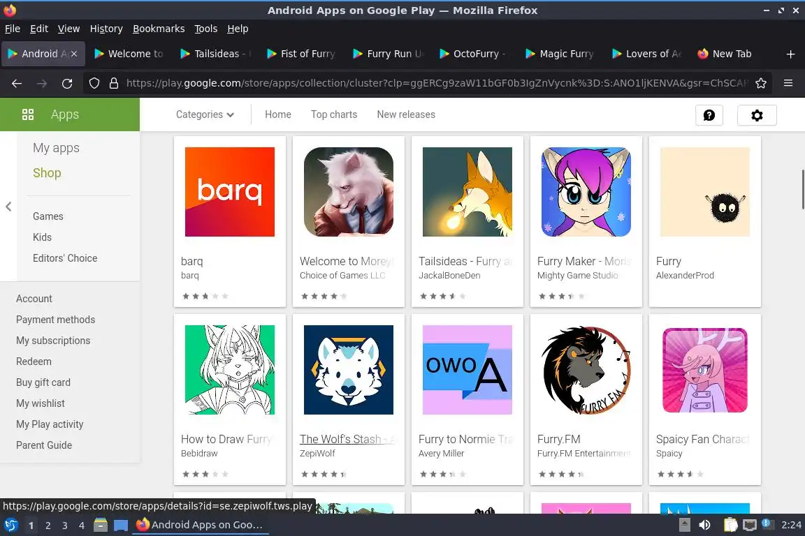Bookmark this page with the star icon
The image size is (805, 536).
[x=761, y=83]
